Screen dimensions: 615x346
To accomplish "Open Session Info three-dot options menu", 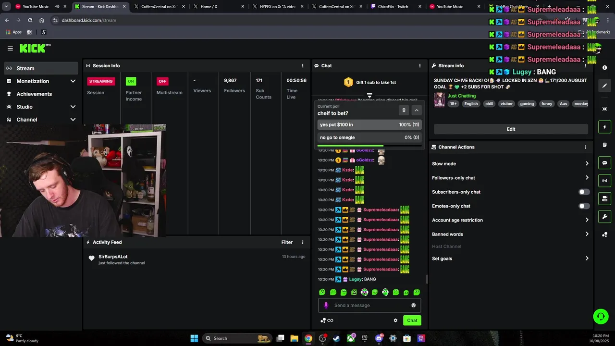I will 303,66.
